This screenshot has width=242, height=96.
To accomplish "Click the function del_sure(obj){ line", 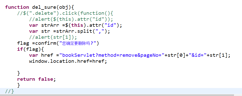I will click(40, 7).
